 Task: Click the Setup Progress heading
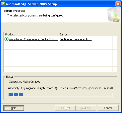coord(14,11)
